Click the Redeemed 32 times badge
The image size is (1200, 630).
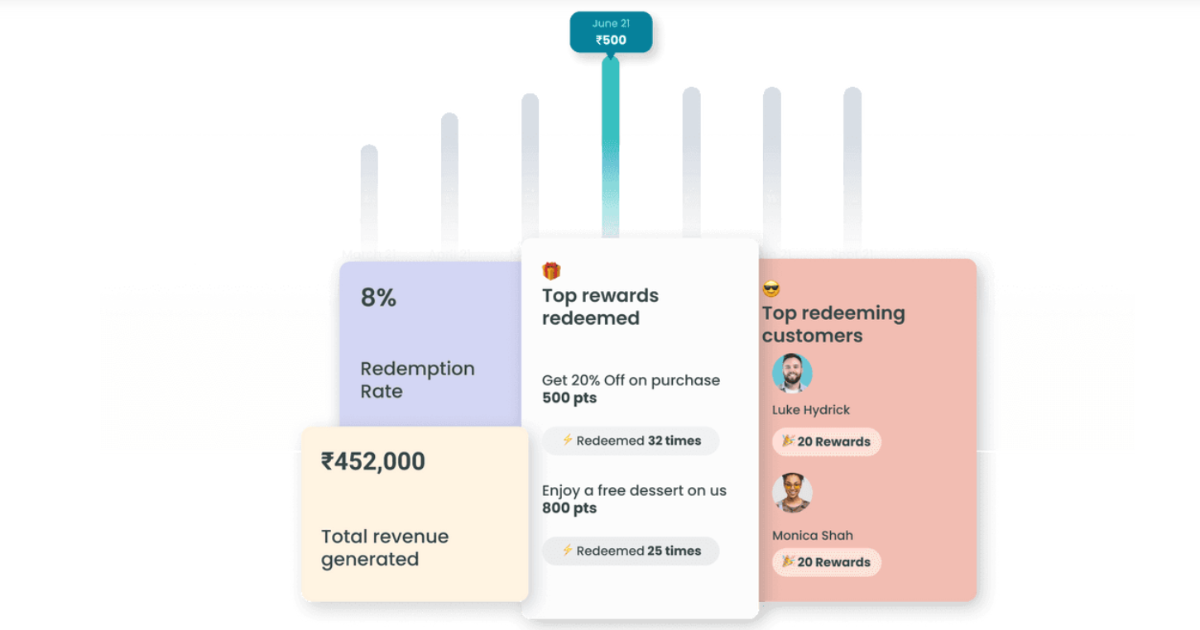click(631, 441)
